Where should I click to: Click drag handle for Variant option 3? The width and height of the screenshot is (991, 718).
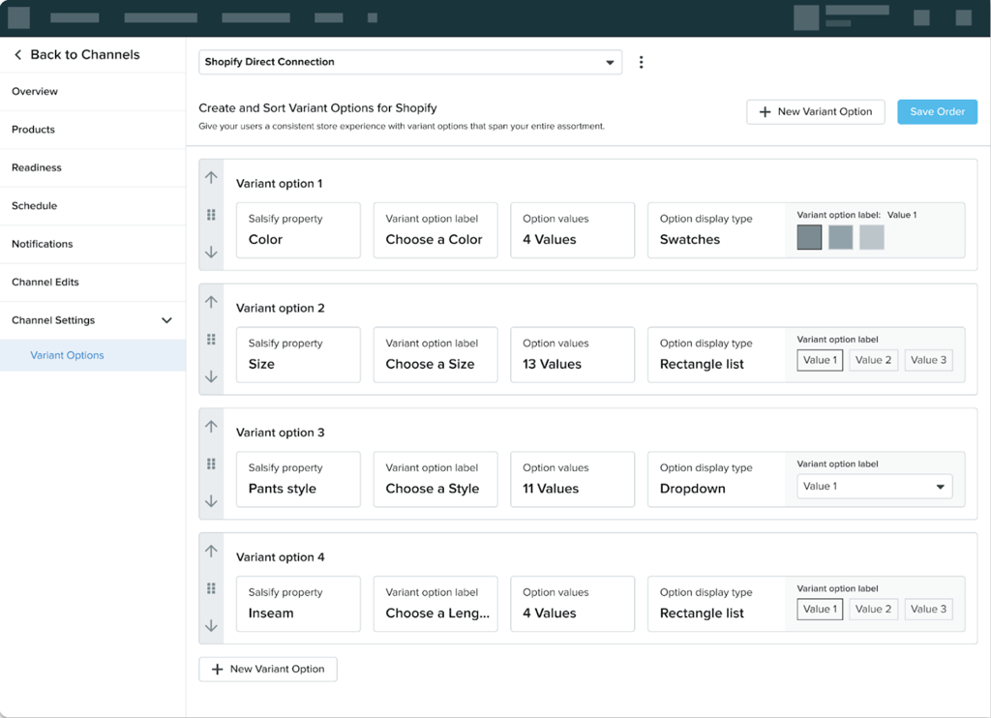point(211,464)
